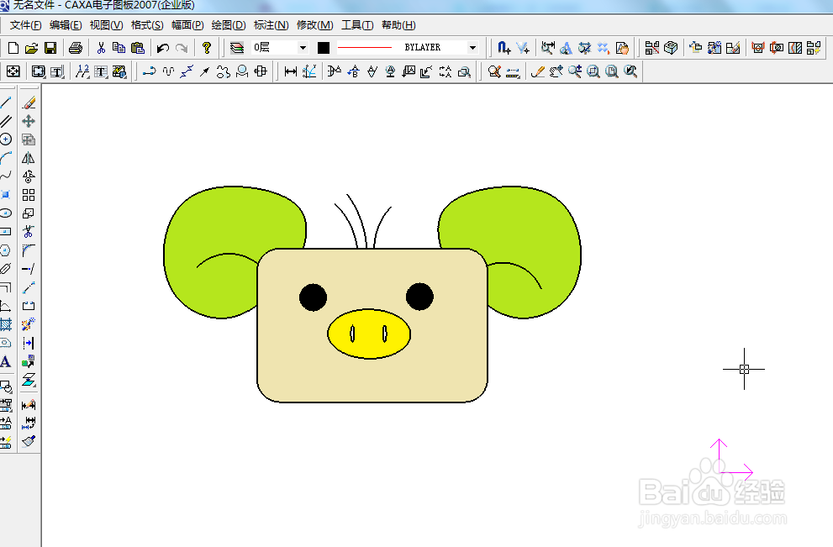Click the yellow question mark Help icon
Viewport: 833px width, 547px height.
[207, 48]
